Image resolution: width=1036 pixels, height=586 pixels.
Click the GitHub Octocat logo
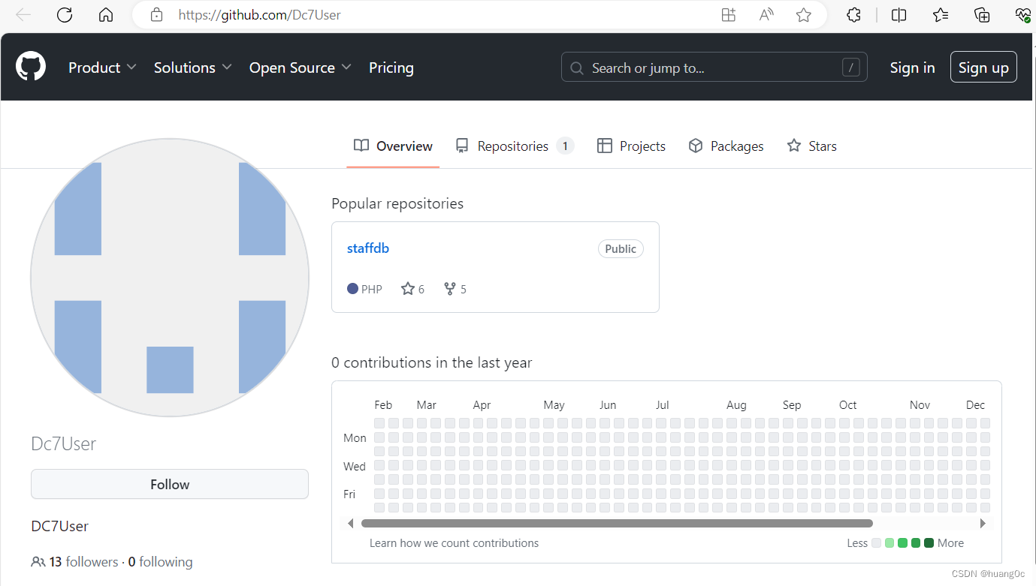tap(31, 67)
